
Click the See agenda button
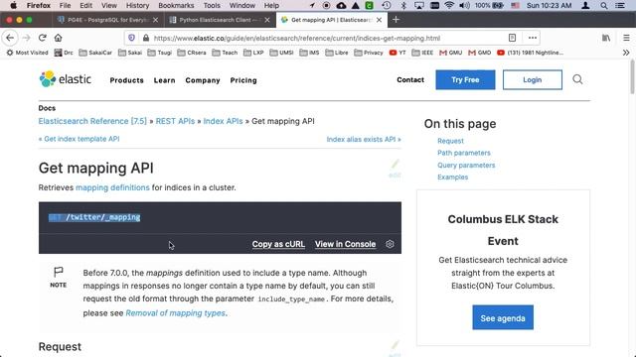[503, 317]
